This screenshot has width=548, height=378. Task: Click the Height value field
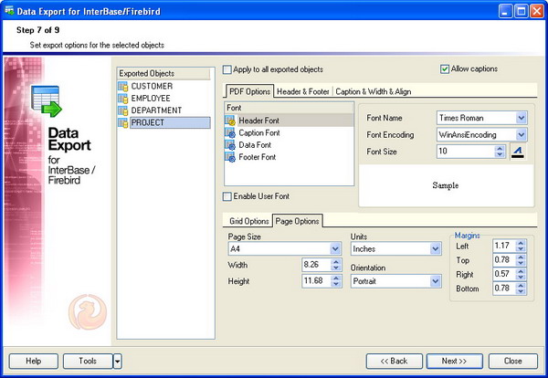[x=316, y=281]
